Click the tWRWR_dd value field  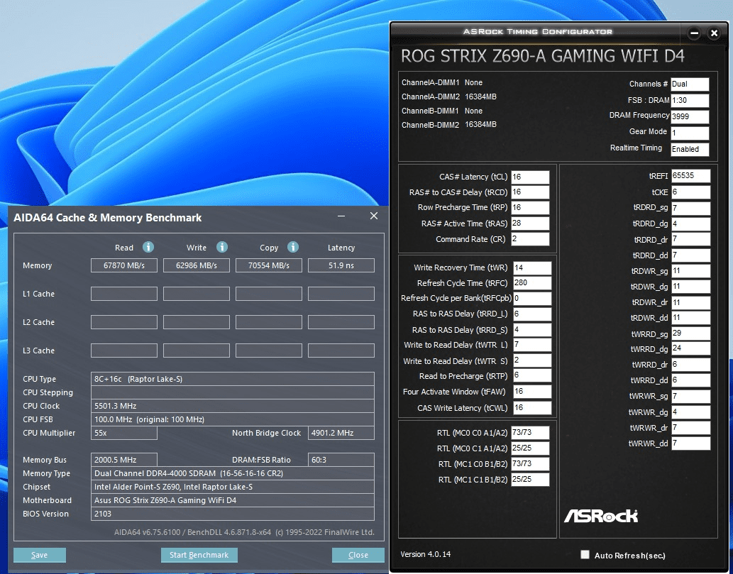point(691,443)
